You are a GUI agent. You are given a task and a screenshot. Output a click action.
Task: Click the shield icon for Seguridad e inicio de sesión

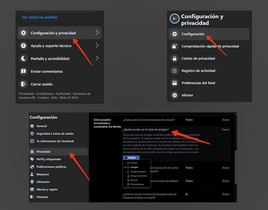point(32,134)
